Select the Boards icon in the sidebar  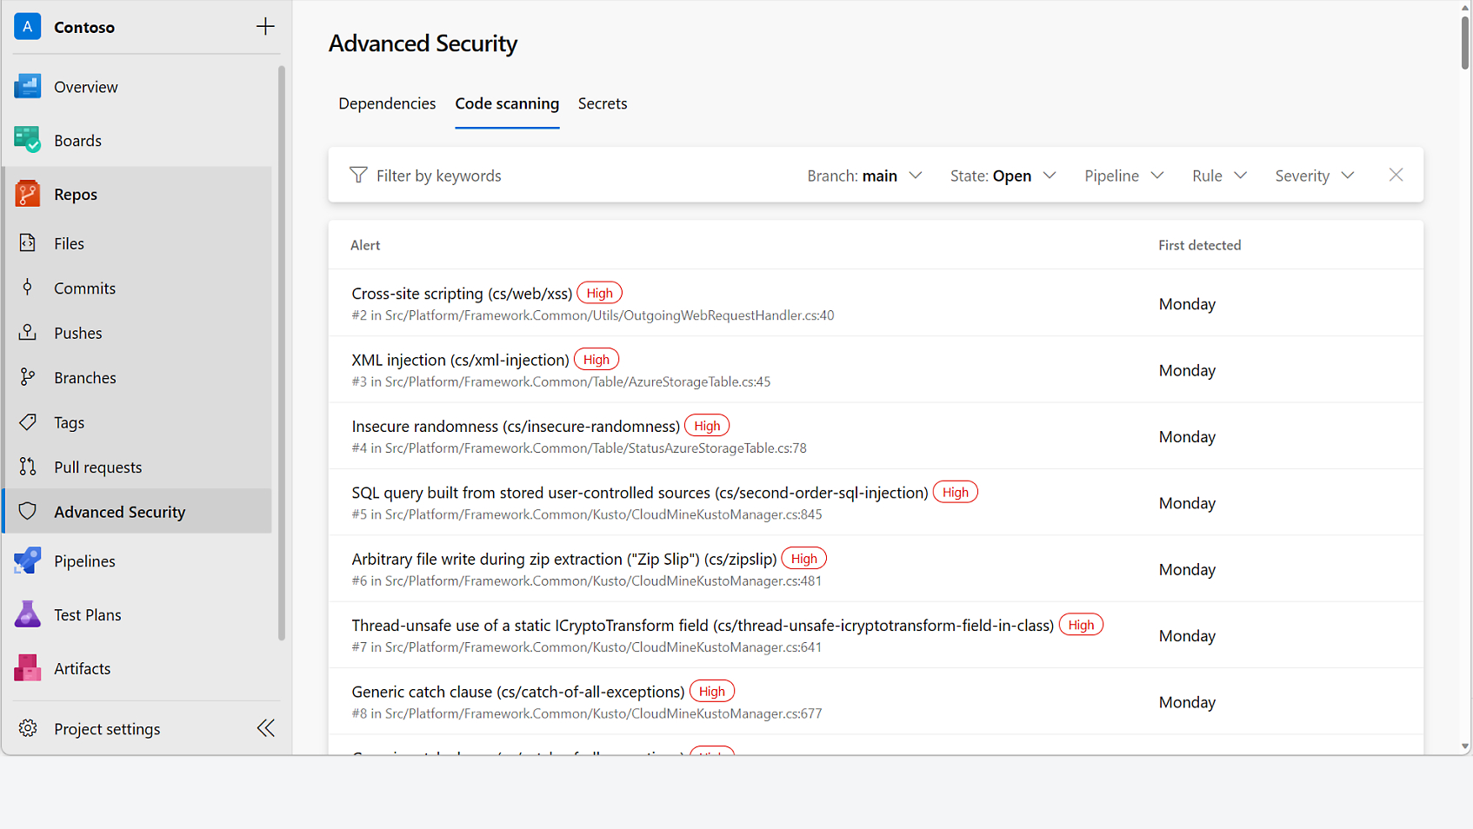pos(27,139)
